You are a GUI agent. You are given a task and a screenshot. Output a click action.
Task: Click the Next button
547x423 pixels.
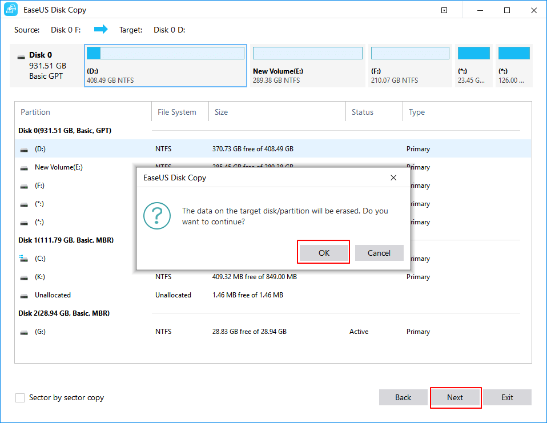pos(455,397)
